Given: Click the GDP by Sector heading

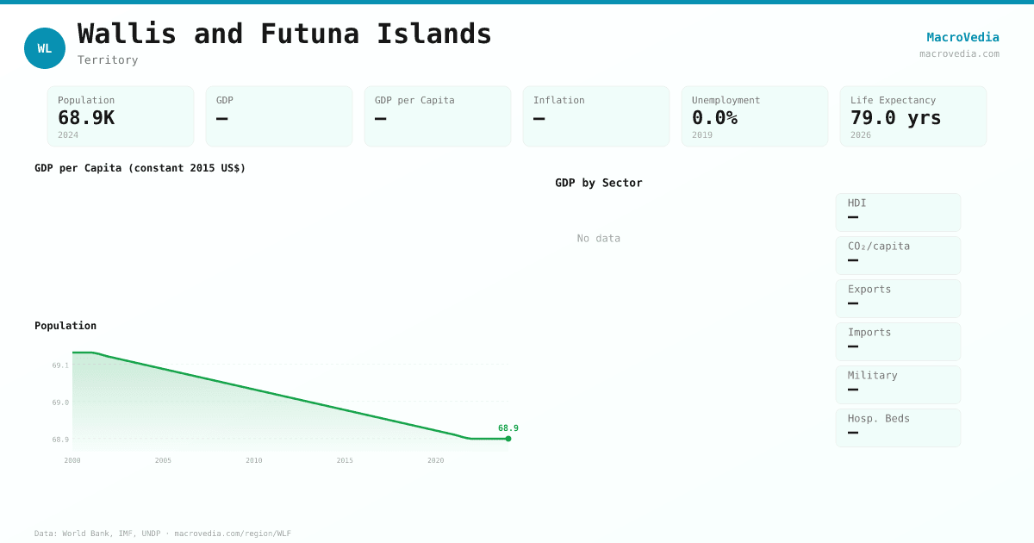Looking at the screenshot, I should click(599, 183).
